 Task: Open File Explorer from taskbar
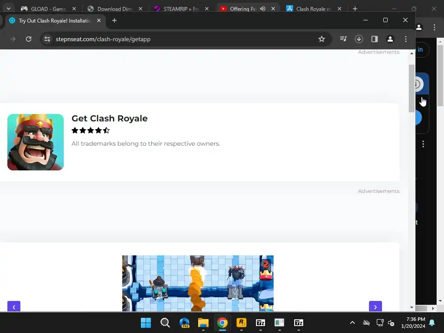point(203,323)
